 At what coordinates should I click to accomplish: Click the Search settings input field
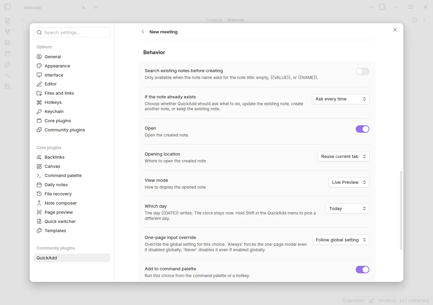[72, 32]
